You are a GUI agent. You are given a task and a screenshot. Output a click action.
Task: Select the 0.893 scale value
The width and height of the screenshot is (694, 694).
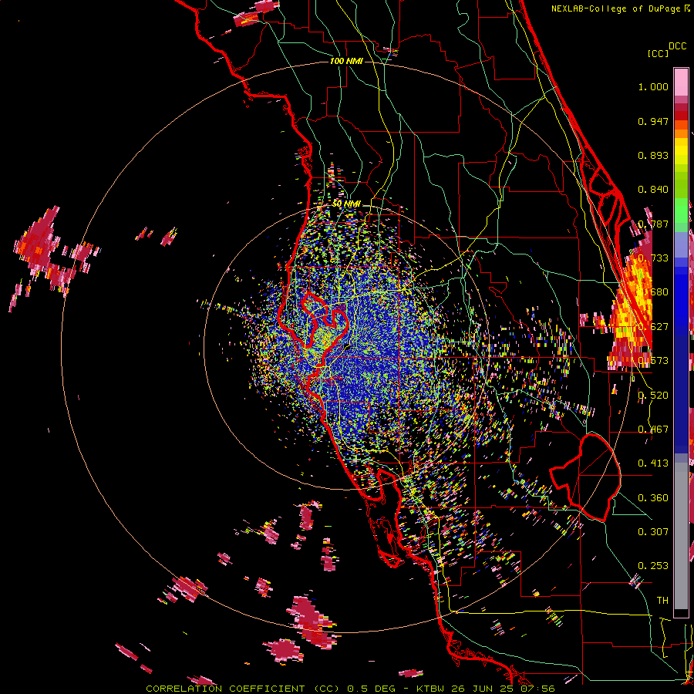click(653, 155)
